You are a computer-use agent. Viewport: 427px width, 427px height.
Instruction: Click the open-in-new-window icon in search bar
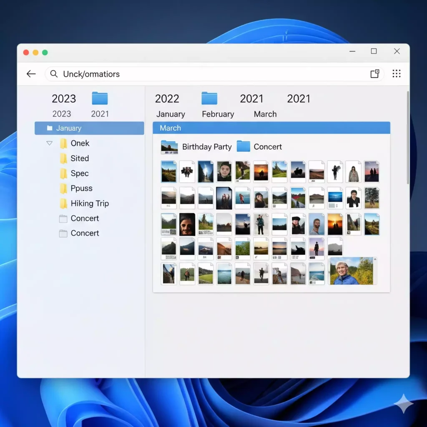pos(374,74)
